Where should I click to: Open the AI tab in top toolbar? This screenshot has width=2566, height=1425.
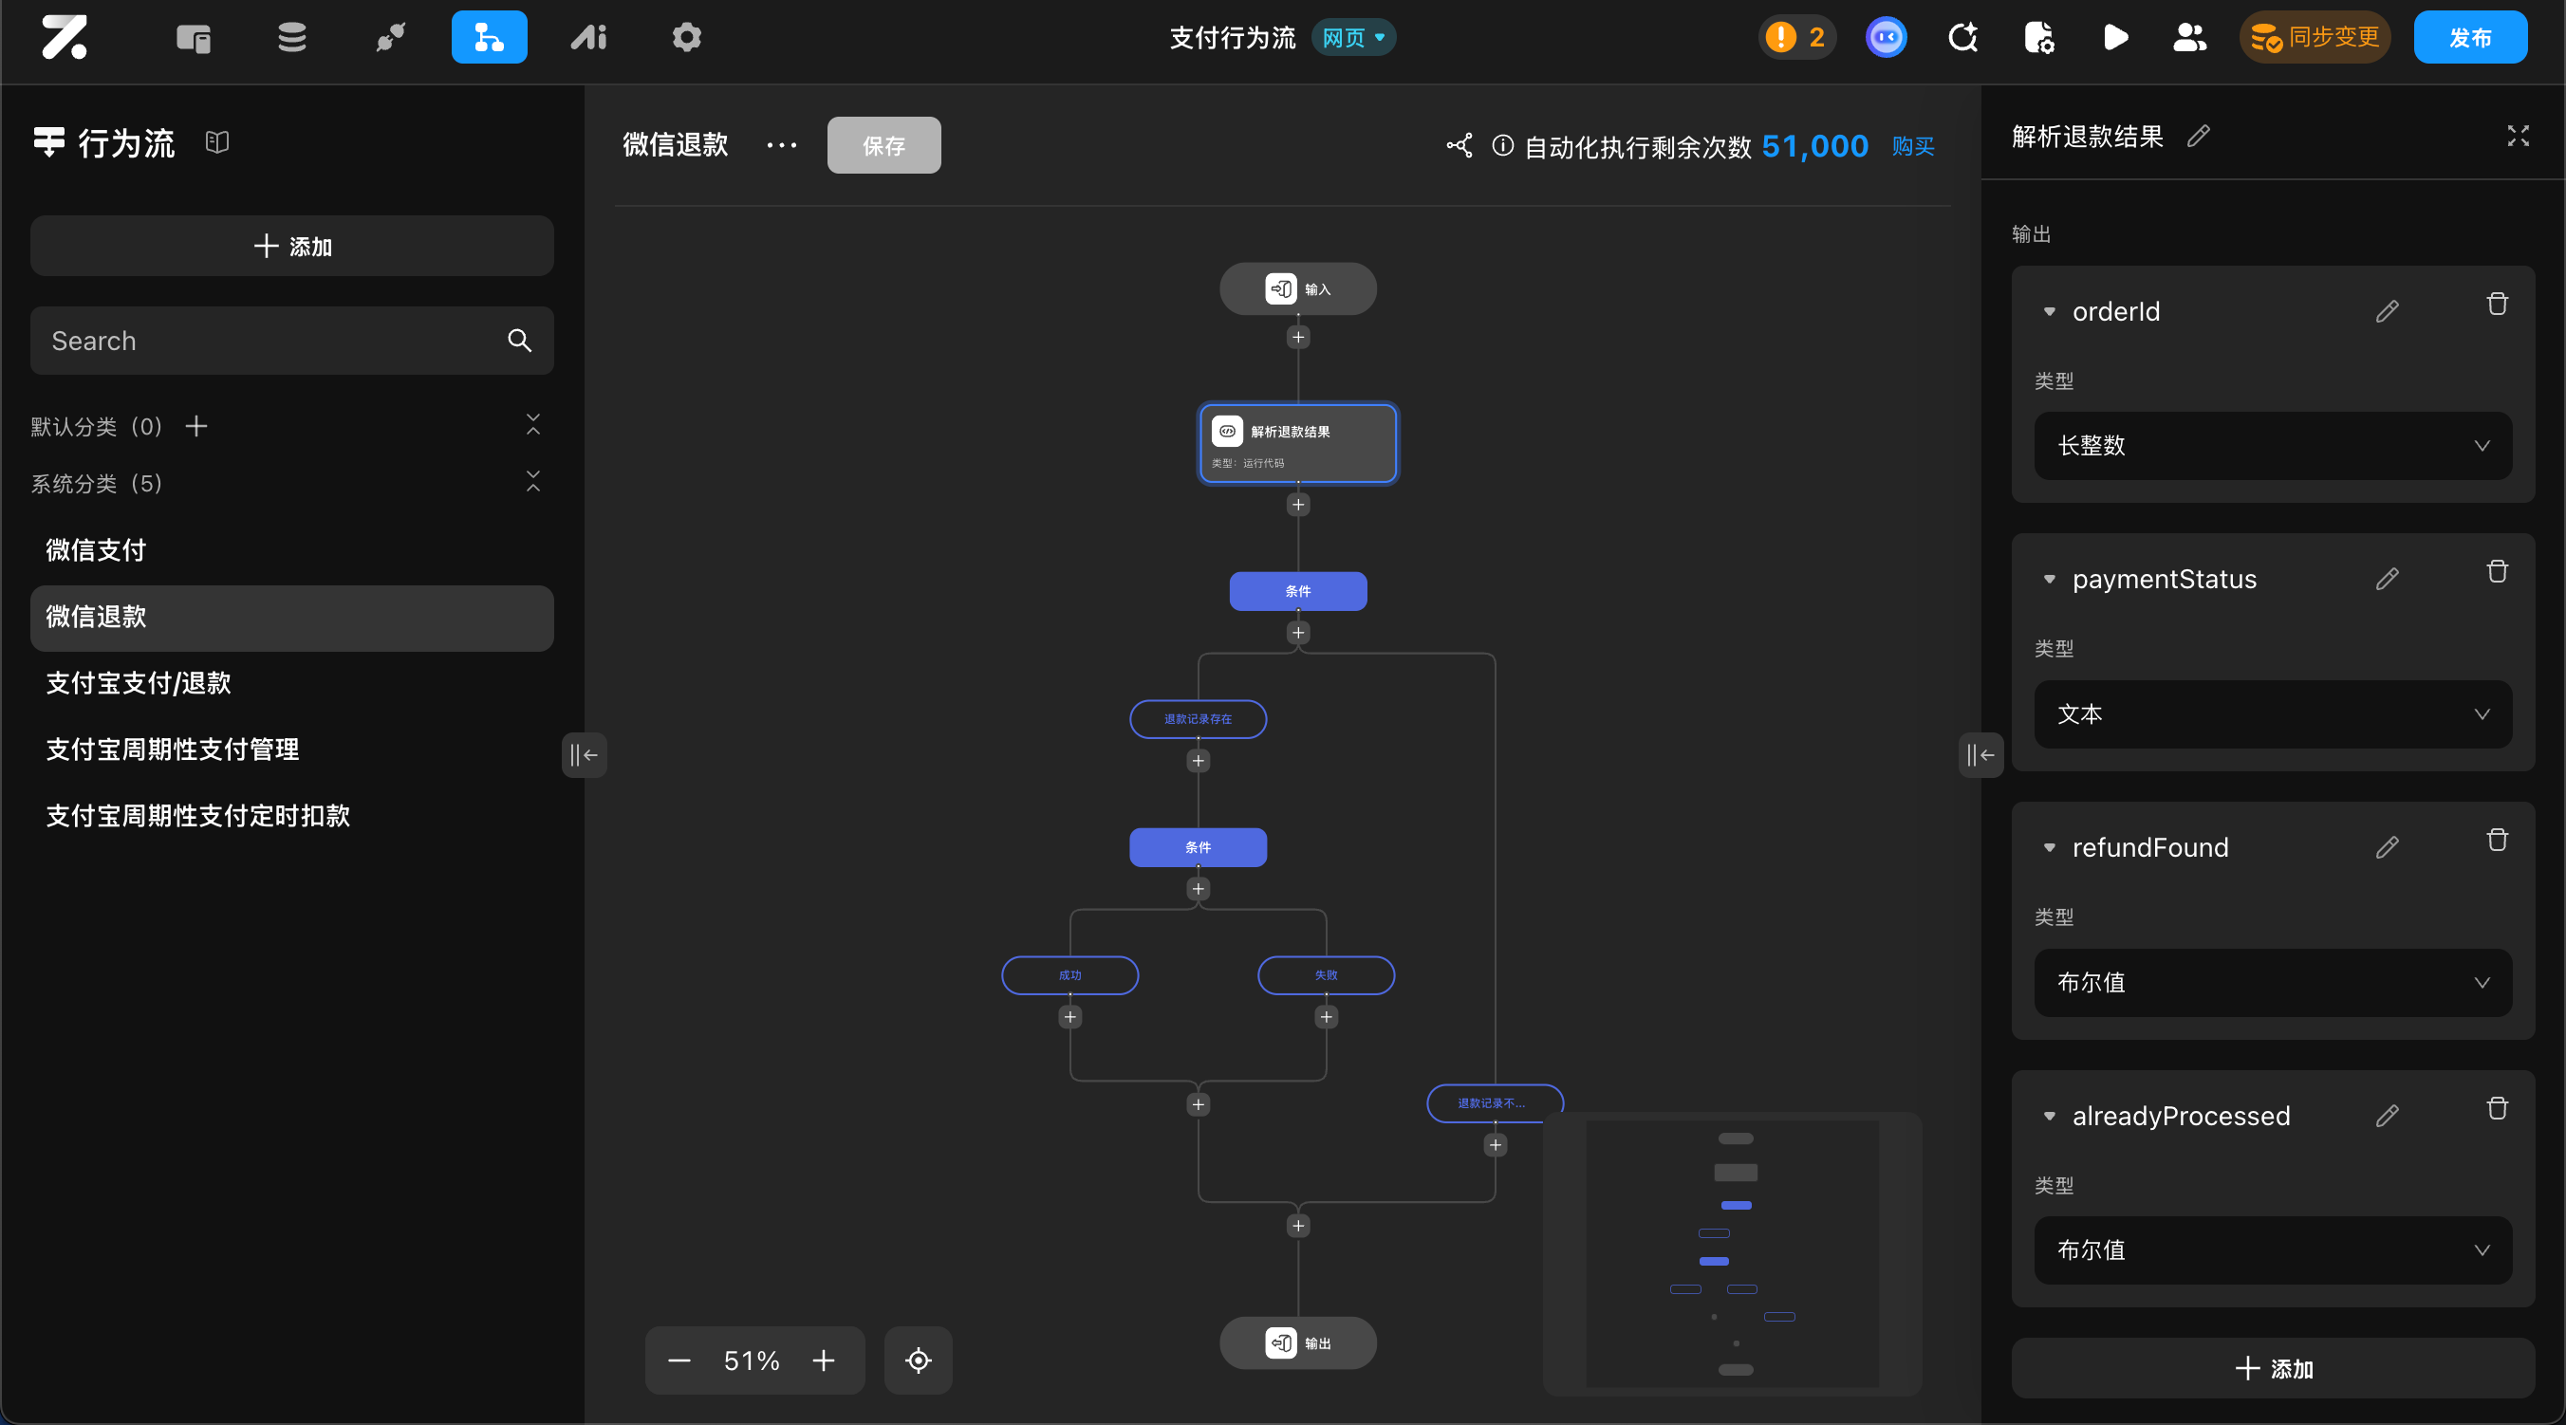pyautogui.click(x=587, y=38)
